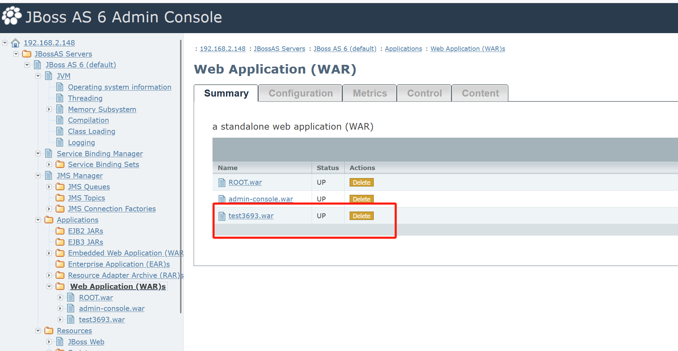This screenshot has width=678, height=351.
Task: Open Class Loading in the tree
Action: [x=91, y=131]
